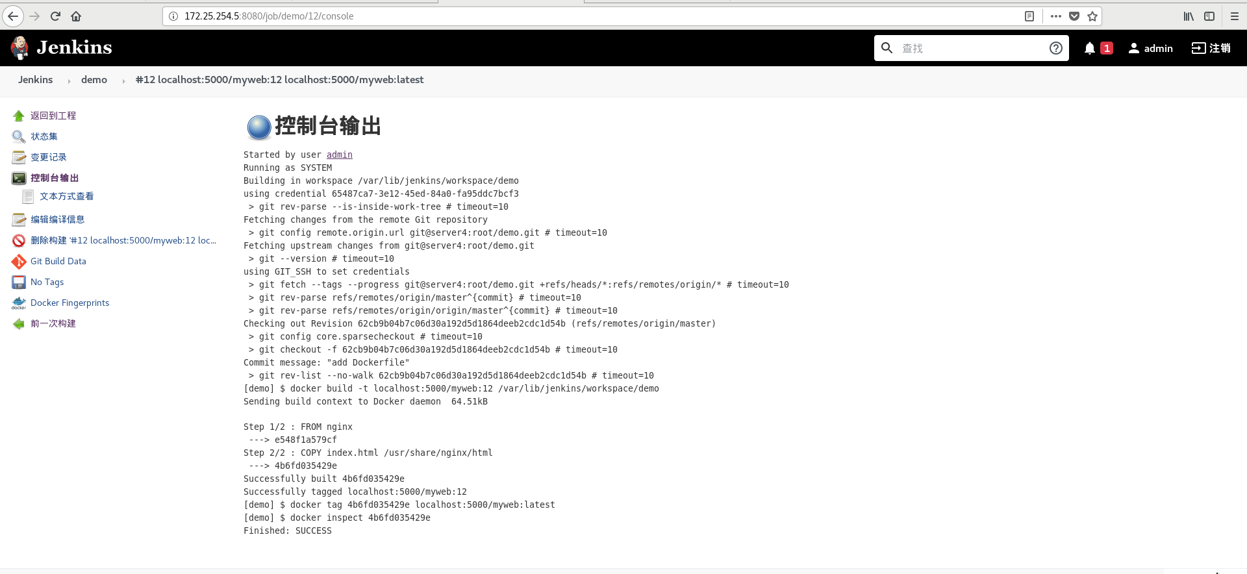Bookmark this page with the star icon
The height and width of the screenshot is (574, 1247).
coord(1092,16)
